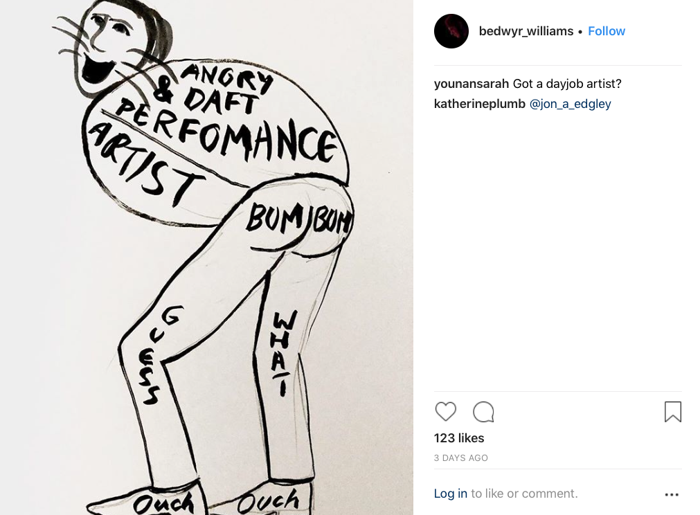
Task: Open the three-dot more options menu
Action: 672,494
